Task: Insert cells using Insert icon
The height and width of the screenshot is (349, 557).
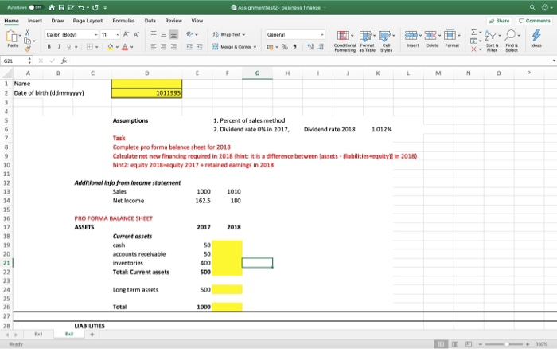Action: pos(413,39)
